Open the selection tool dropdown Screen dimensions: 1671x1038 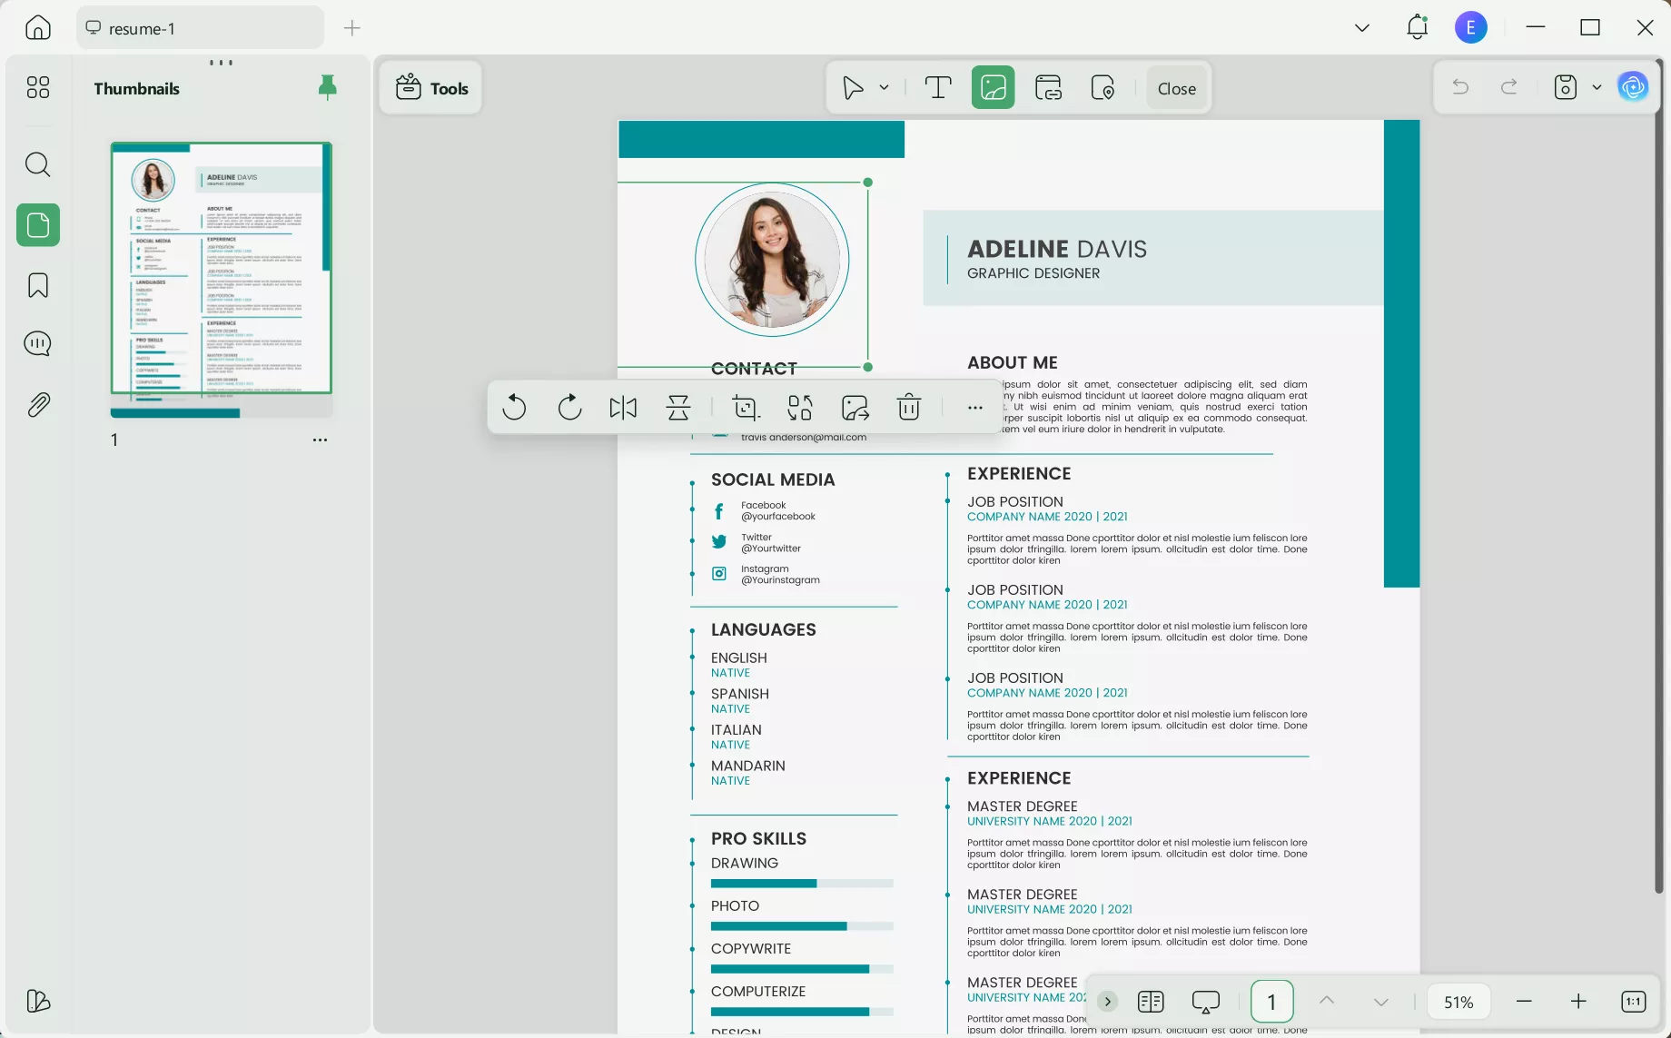coord(882,87)
